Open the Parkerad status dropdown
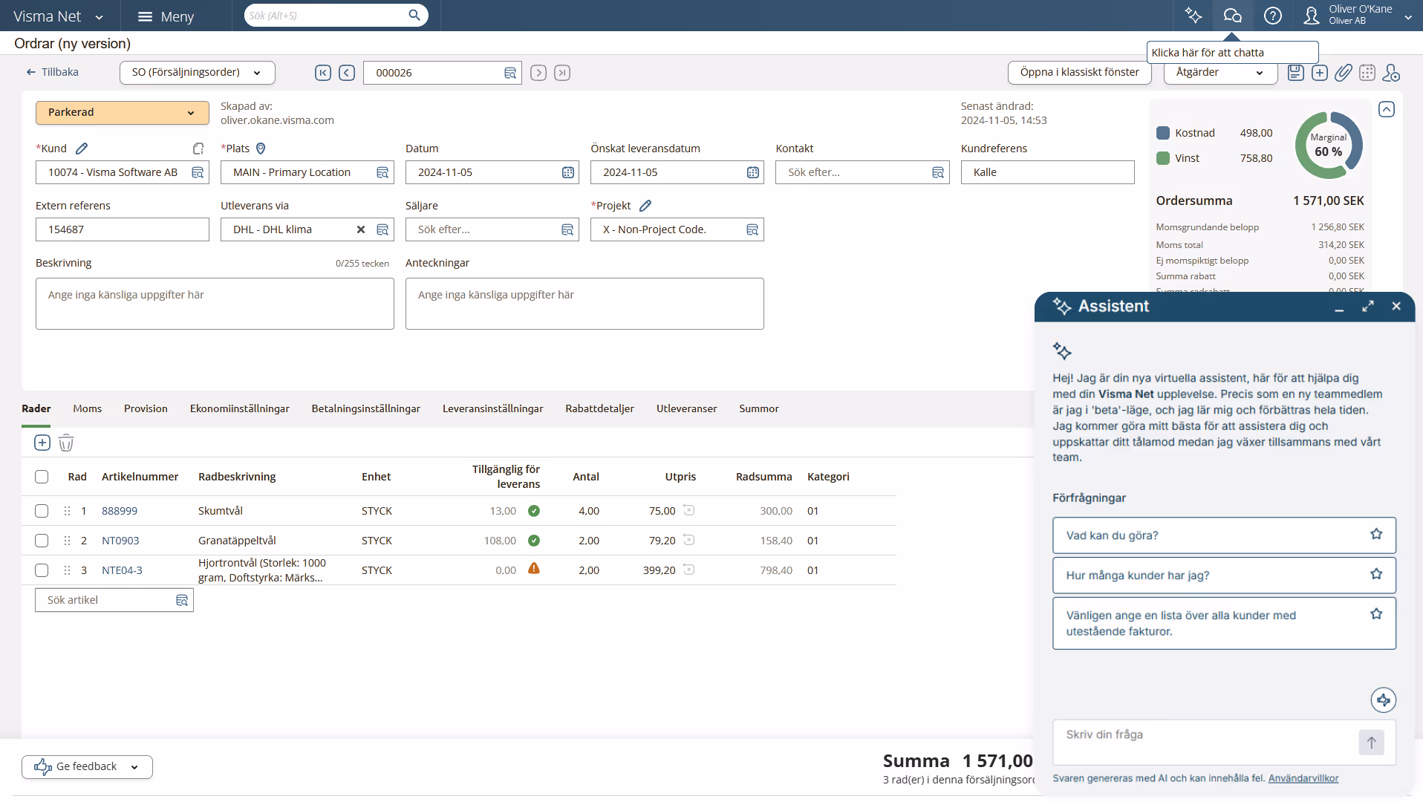This screenshot has width=1423, height=802. 123,112
